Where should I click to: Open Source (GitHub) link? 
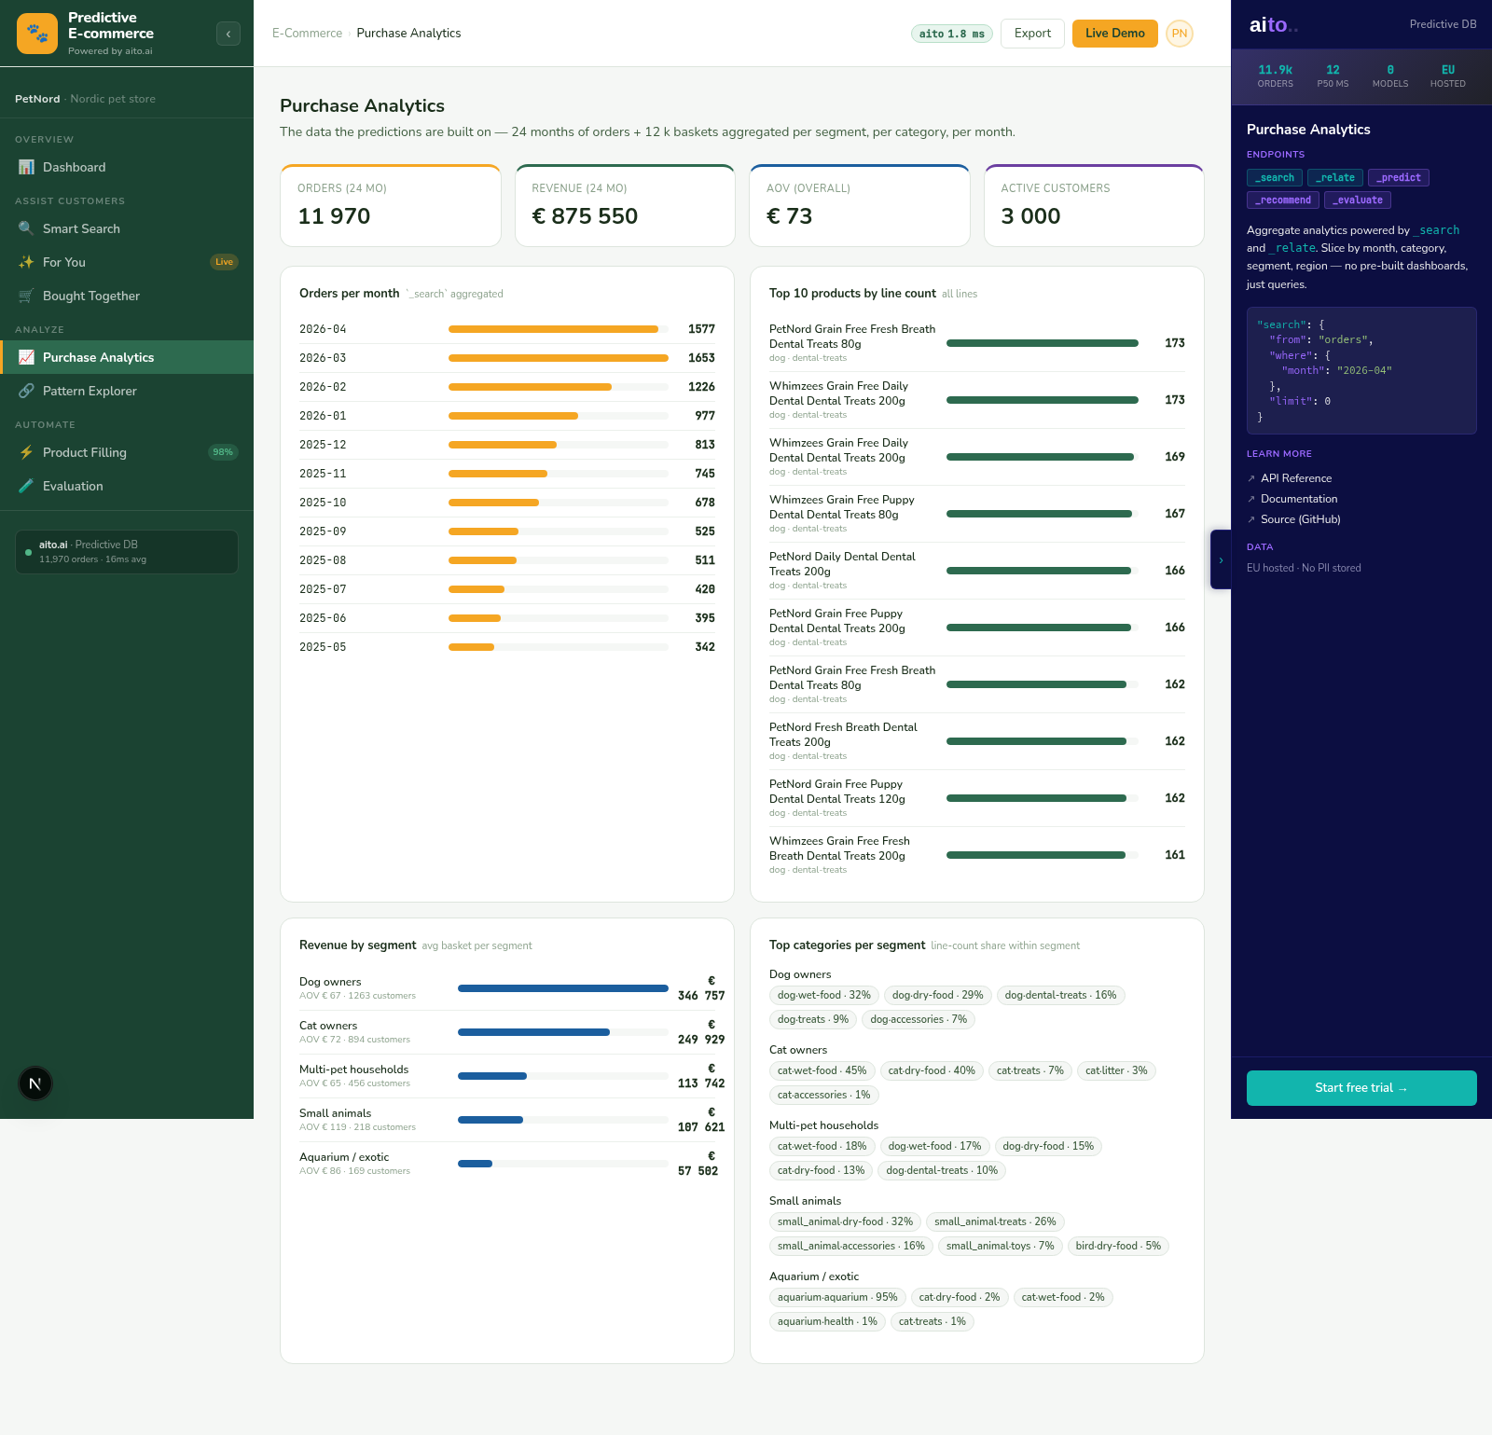click(x=1301, y=519)
